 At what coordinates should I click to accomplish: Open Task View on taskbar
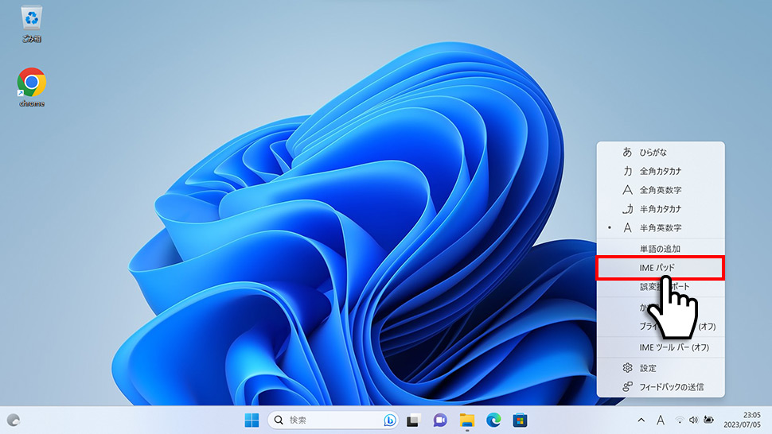pyautogui.click(x=412, y=420)
